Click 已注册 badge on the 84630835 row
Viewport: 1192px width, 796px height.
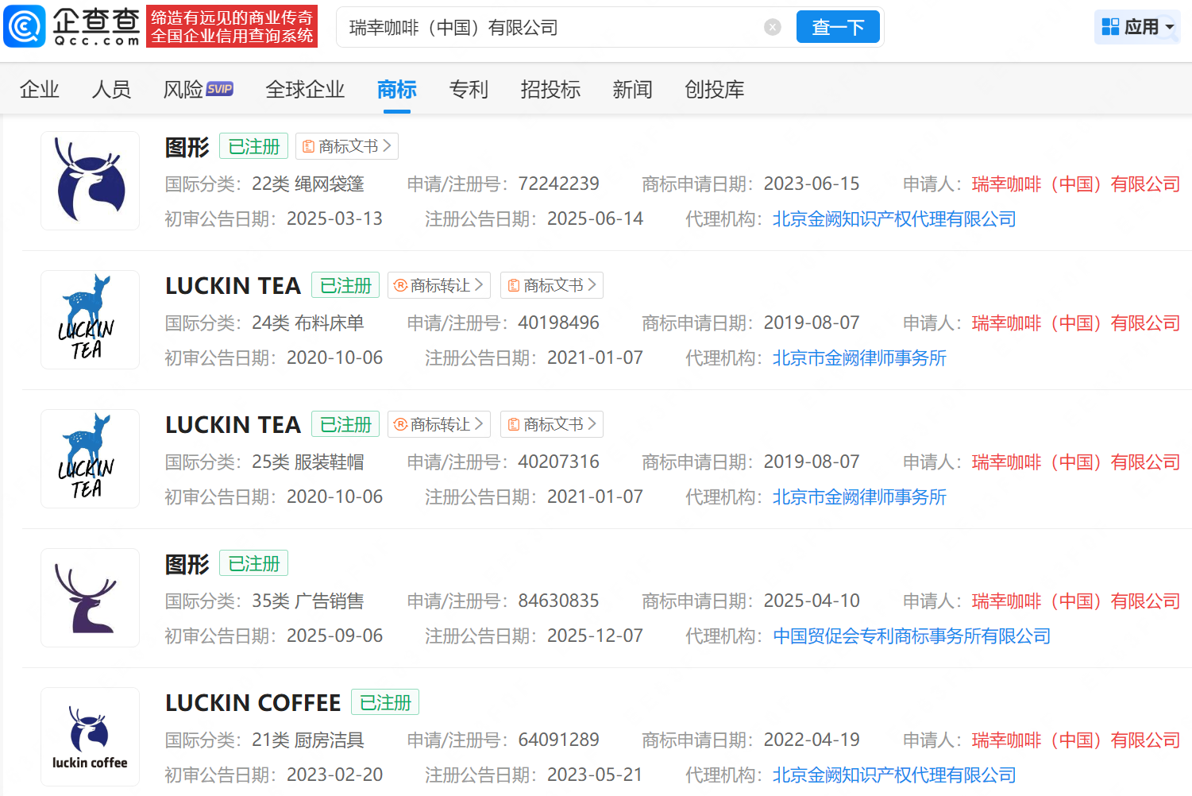pos(253,563)
